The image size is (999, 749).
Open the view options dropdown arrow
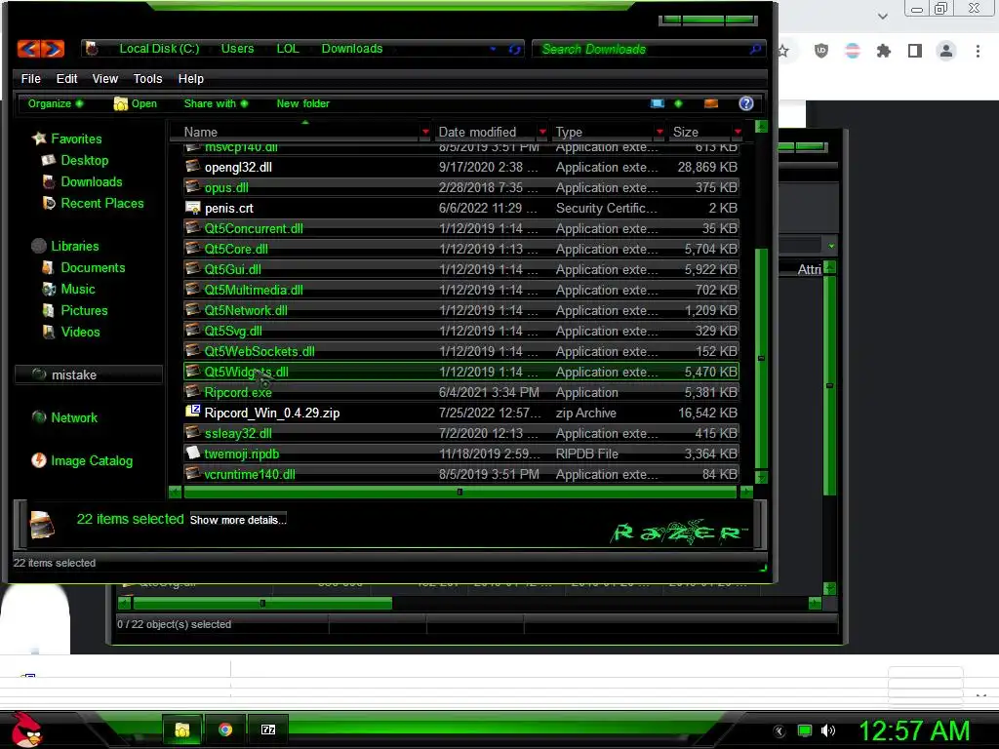coord(678,103)
